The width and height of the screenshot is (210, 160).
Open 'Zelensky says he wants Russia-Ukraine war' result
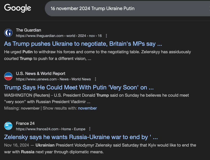(81, 137)
